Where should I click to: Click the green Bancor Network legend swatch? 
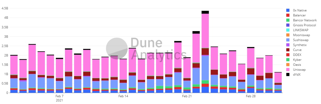pos(288,20)
